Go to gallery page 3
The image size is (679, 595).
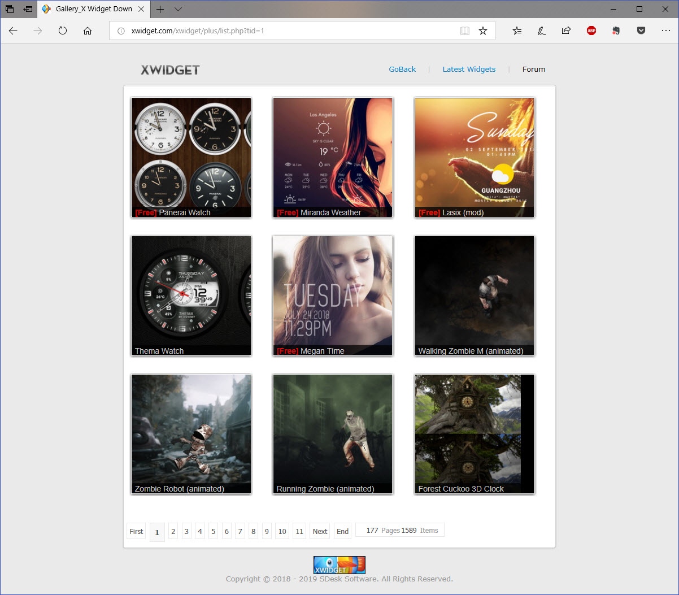186,531
